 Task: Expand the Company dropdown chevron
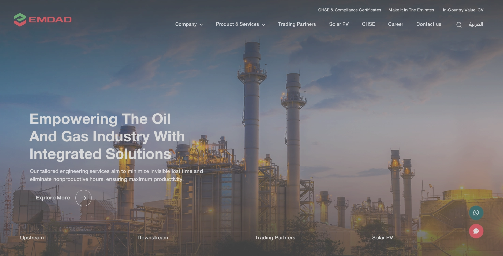[x=201, y=25]
